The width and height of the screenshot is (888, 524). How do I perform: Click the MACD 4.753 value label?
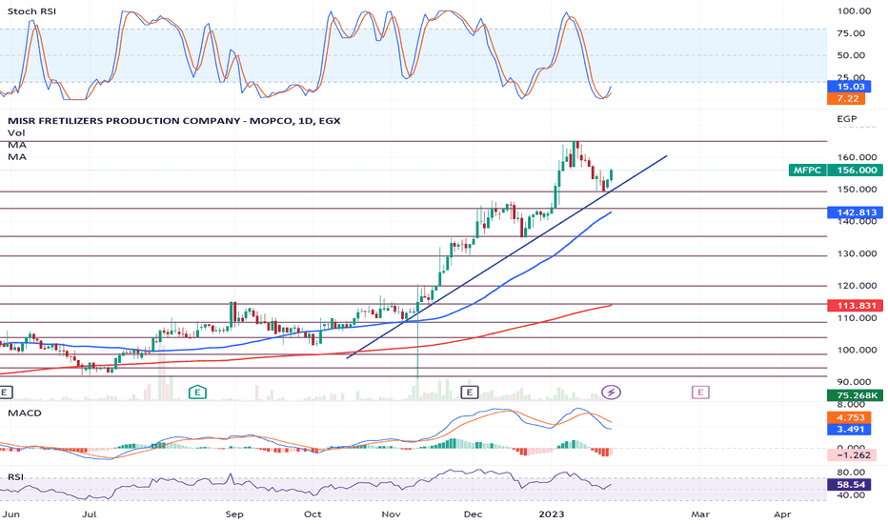click(x=849, y=417)
